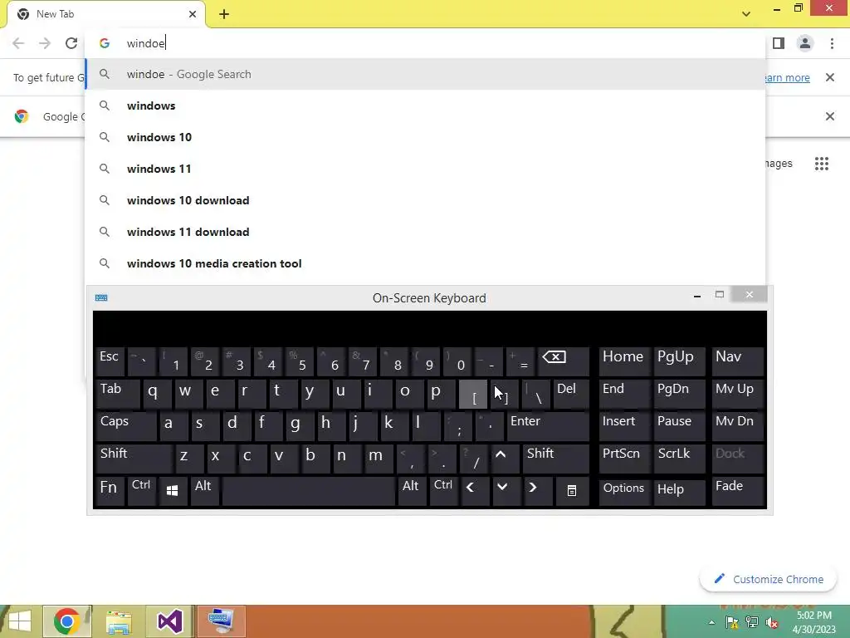Image resolution: width=850 pixels, height=638 pixels.
Task: Open the tab search chevron
Action: pos(746,14)
